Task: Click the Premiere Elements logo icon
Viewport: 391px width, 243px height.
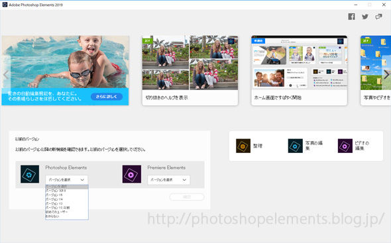Action: coord(132,174)
